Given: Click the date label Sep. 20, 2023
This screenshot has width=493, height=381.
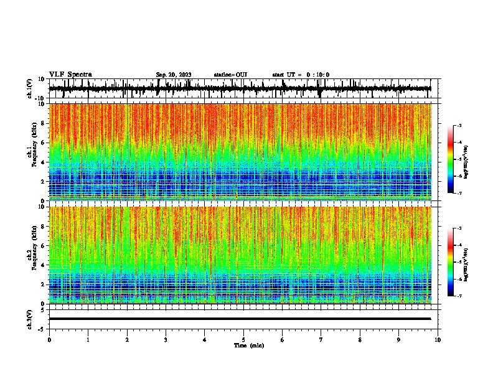Looking at the screenshot, I should [x=174, y=75].
